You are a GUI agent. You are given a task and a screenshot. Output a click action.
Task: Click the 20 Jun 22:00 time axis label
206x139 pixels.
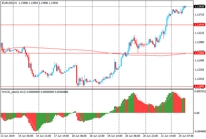pos(151,136)
